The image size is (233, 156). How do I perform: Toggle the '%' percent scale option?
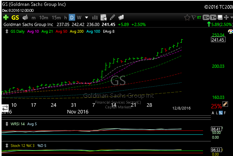[x=221, y=113]
